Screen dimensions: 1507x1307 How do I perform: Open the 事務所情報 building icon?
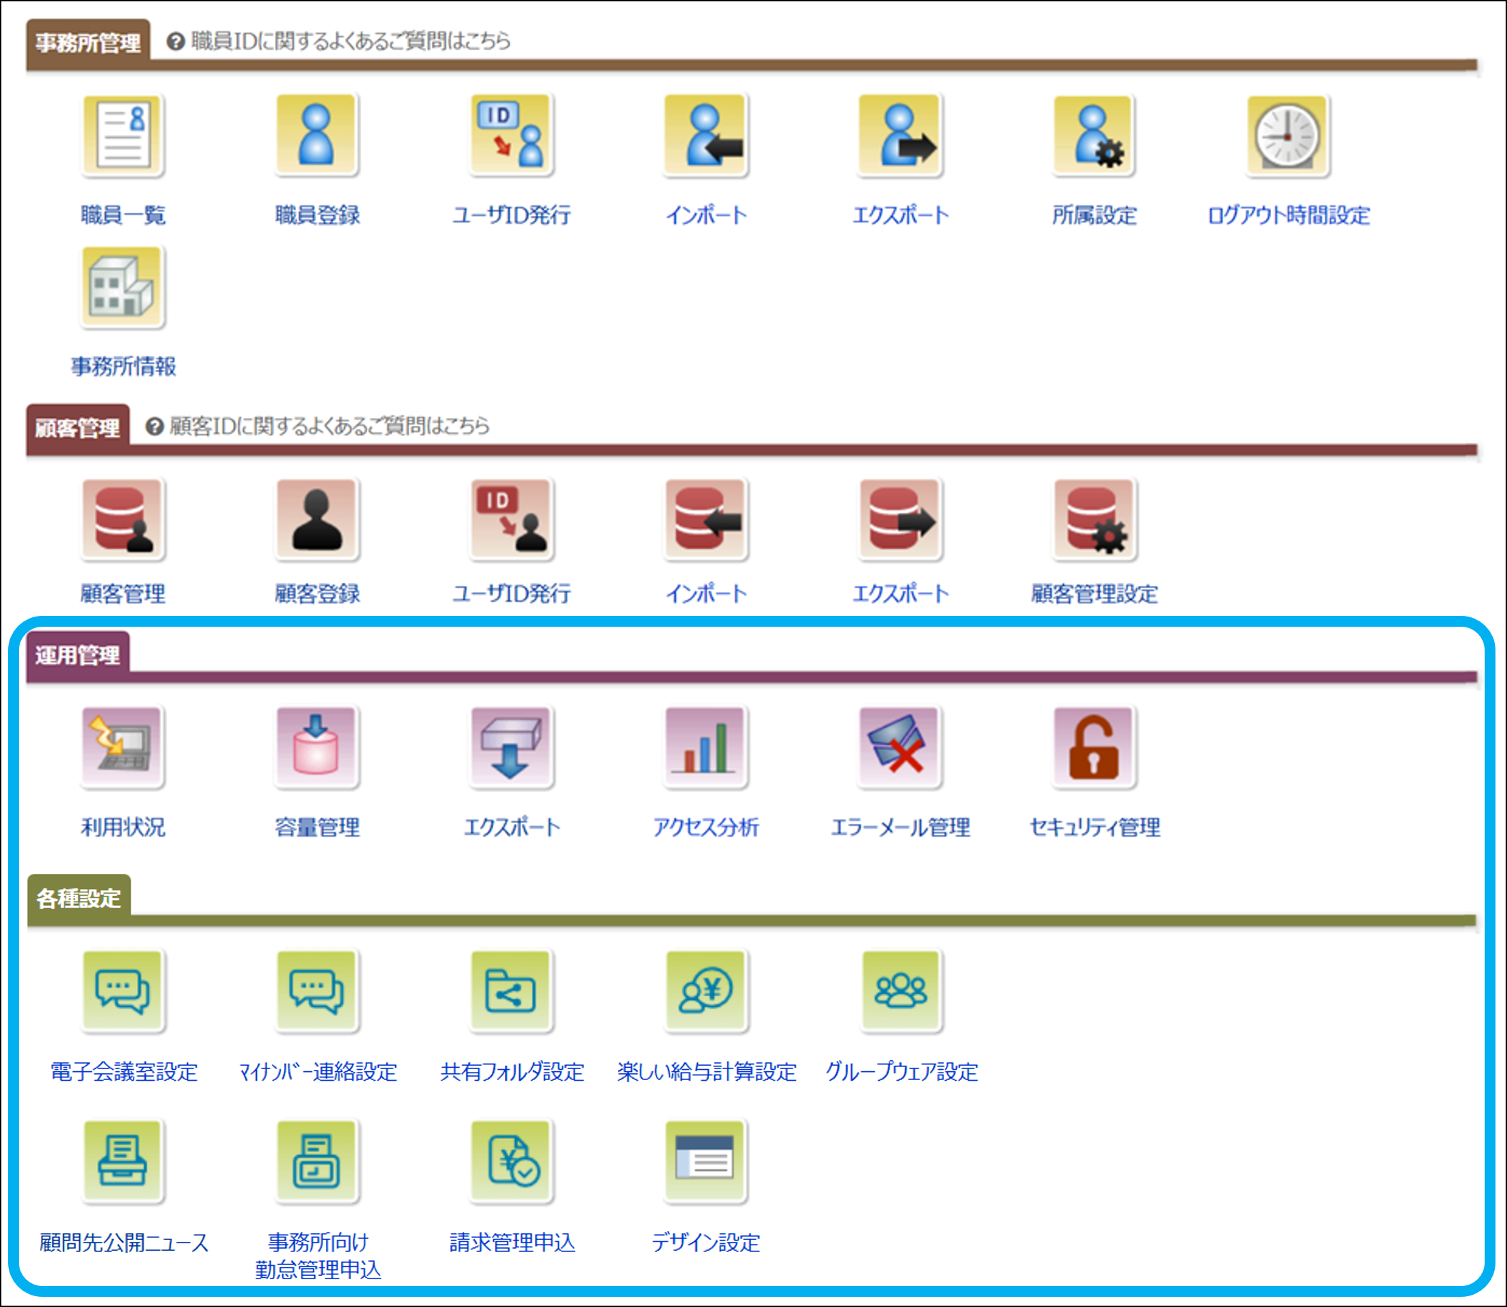(x=123, y=287)
